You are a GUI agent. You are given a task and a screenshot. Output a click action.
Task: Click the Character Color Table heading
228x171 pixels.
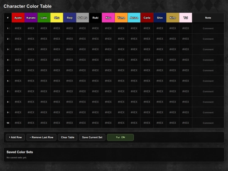pos(27,6)
